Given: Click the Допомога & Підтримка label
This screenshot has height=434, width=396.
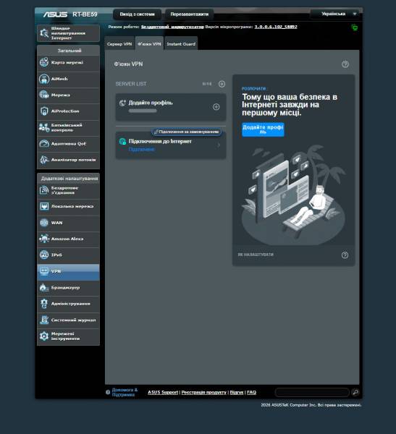Looking at the screenshot, I should (125, 392).
